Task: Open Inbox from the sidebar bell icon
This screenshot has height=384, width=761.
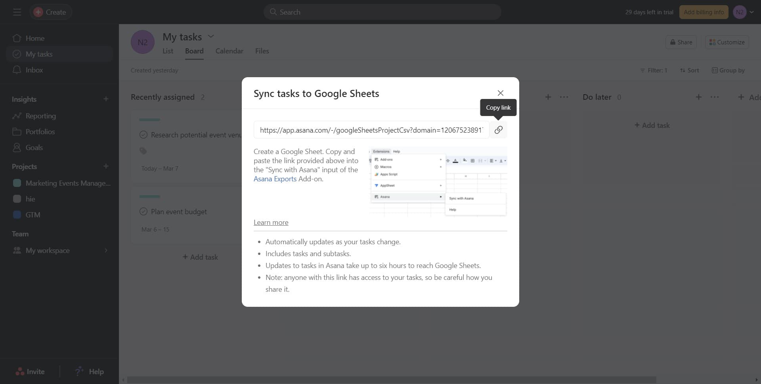Action: pyautogui.click(x=17, y=70)
